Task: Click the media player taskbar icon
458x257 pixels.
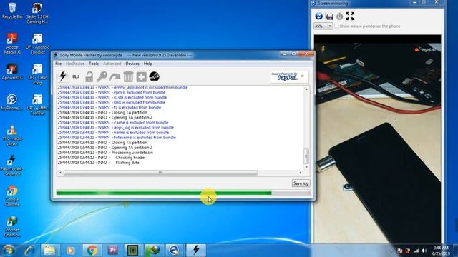Action: 70,251
